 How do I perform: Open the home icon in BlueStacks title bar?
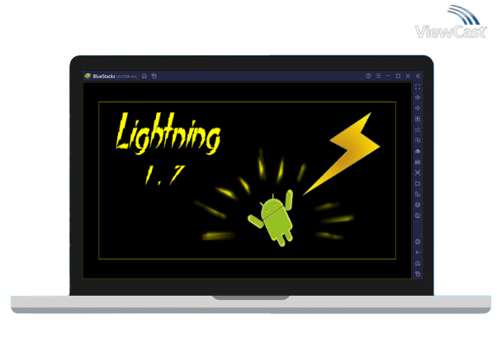tap(144, 76)
